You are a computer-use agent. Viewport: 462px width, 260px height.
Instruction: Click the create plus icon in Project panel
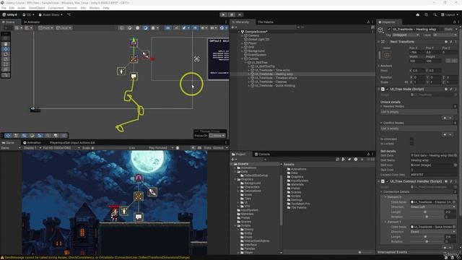pos(232,159)
